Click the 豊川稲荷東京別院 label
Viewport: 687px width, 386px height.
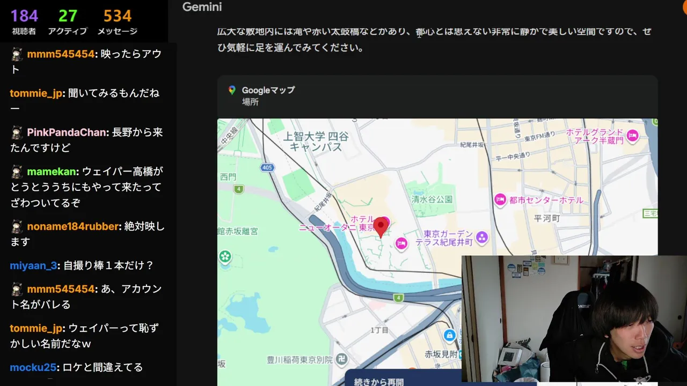[299, 359]
